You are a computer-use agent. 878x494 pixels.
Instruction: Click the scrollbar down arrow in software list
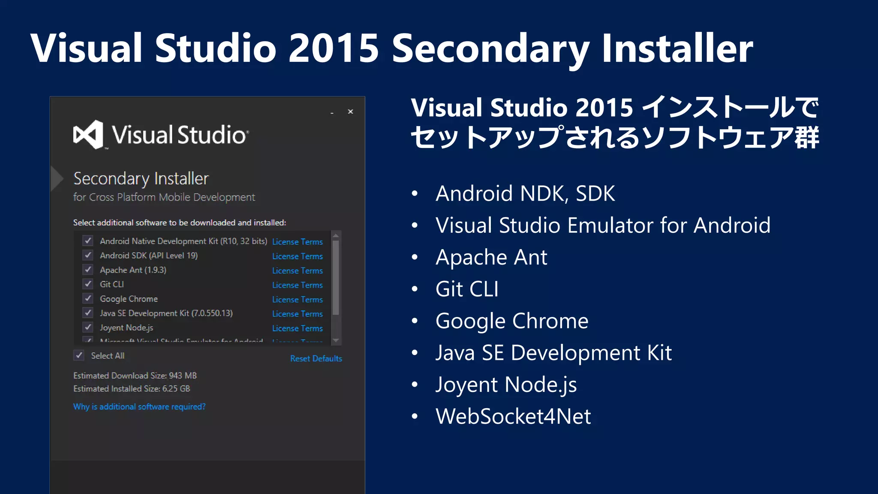pos(336,340)
